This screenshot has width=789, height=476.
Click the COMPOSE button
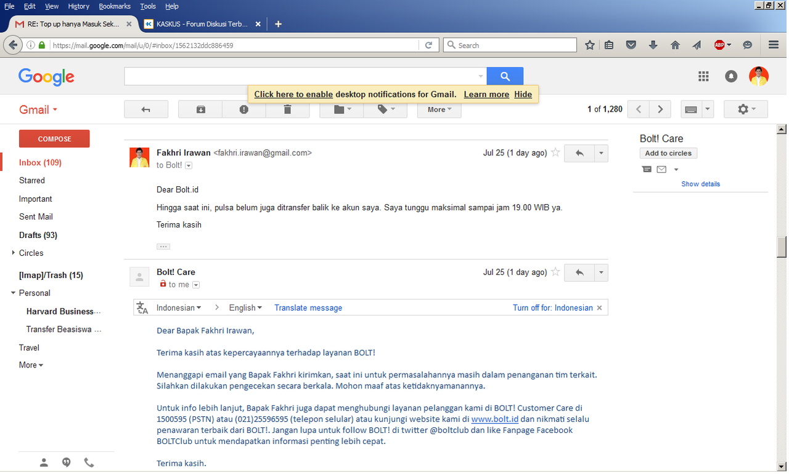(x=54, y=139)
